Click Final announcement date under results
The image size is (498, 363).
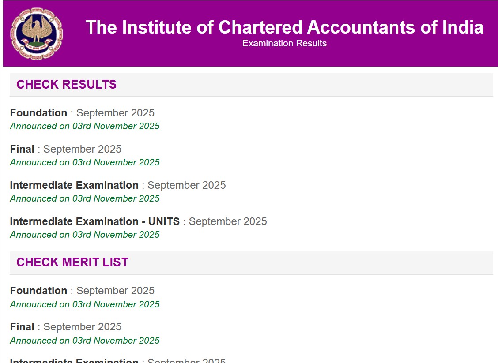click(84, 162)
